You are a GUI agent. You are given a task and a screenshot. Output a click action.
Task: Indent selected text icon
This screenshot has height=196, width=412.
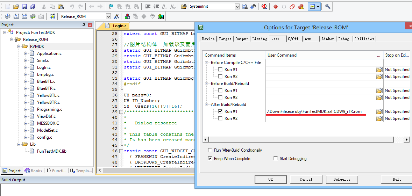pyautogui.click(x=148, y=7)
